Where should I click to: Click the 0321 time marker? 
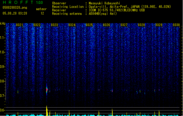pyautogui.click(x=19, y=25)
